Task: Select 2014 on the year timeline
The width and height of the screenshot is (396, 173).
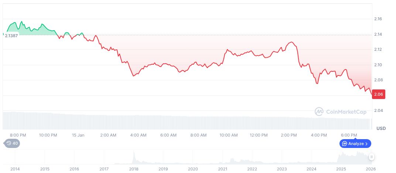Action: coord(15,169)
